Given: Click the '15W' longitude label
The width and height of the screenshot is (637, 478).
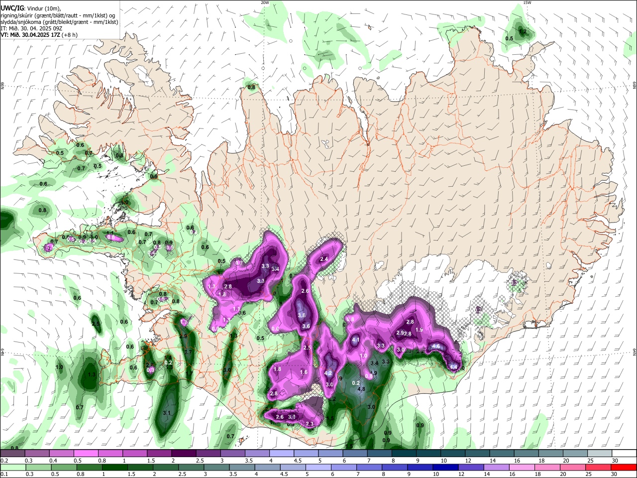Looking at the screenshot, I should pos(528,2).
